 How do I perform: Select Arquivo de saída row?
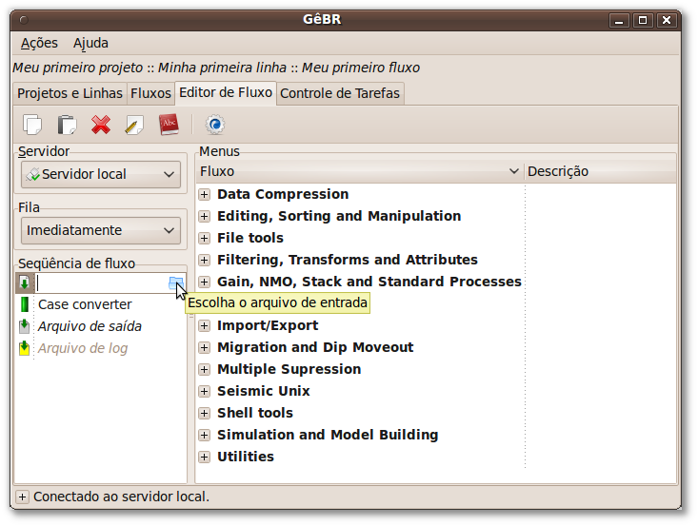tap(90, 326)
